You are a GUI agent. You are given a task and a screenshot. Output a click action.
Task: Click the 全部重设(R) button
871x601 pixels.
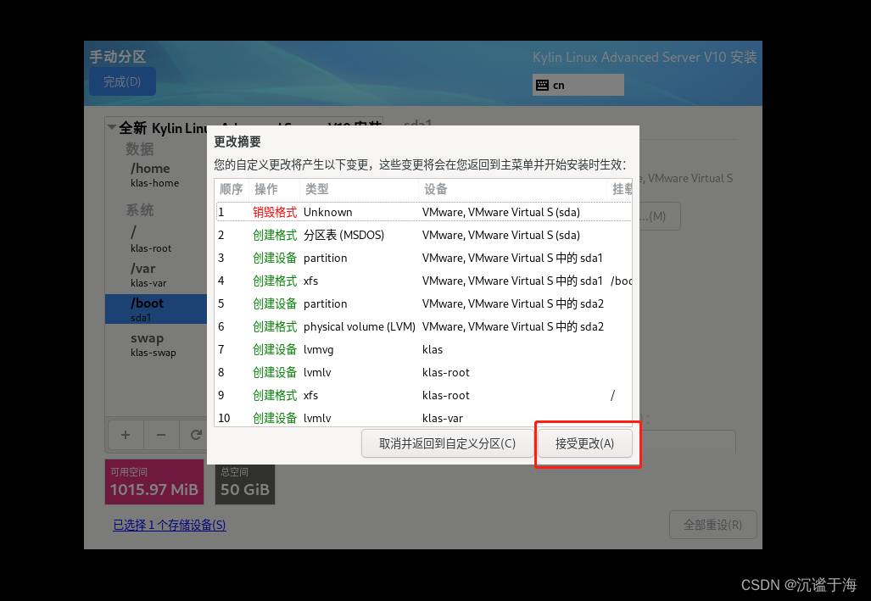(712, 525)
